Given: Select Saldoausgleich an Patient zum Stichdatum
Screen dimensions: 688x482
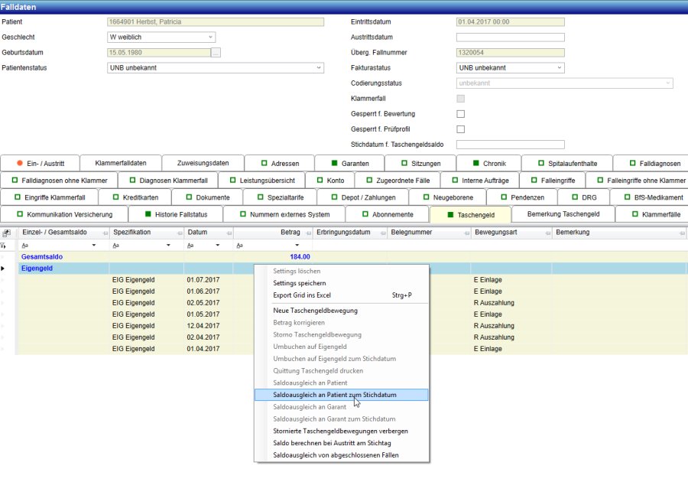Looking at the screenshot, I should coord(334,395).
